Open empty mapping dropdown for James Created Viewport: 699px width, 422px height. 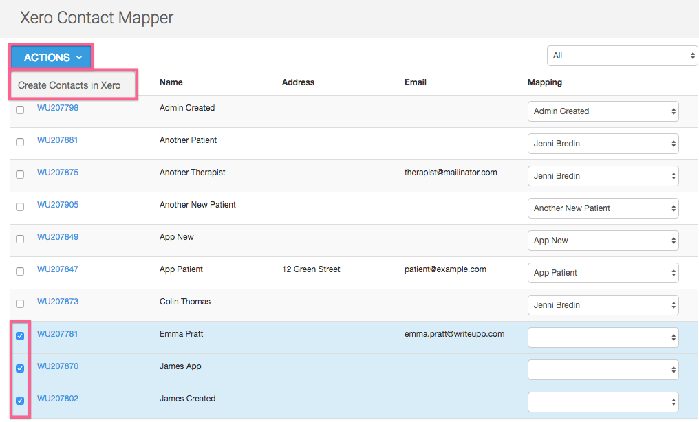coord(603,402)
